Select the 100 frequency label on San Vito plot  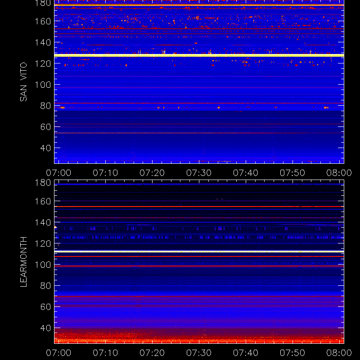(x=43, y=85)
